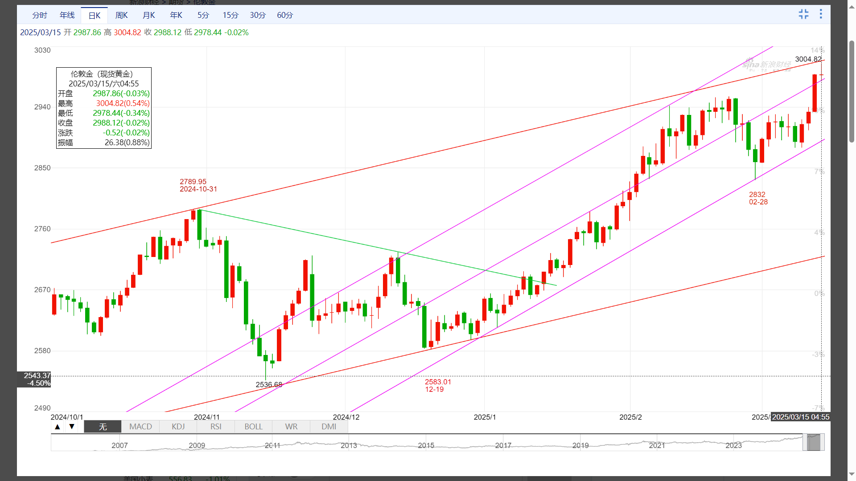Switch to the 分时 intraday tab
856x481 pixels.
[x=40, y=16]
